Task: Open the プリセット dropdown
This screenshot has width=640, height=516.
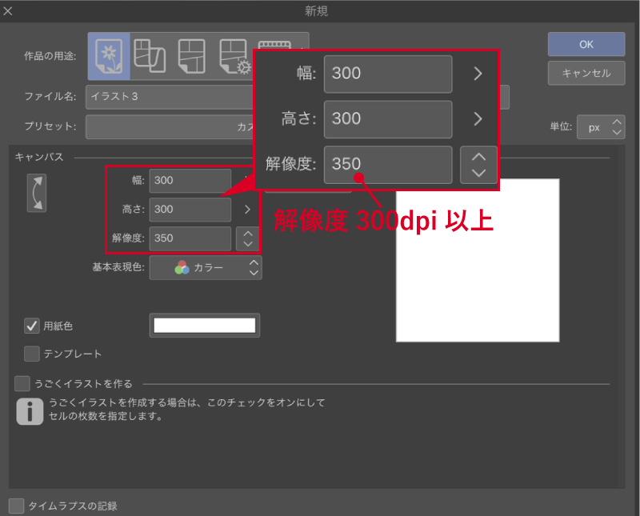Action: [168, 126]
